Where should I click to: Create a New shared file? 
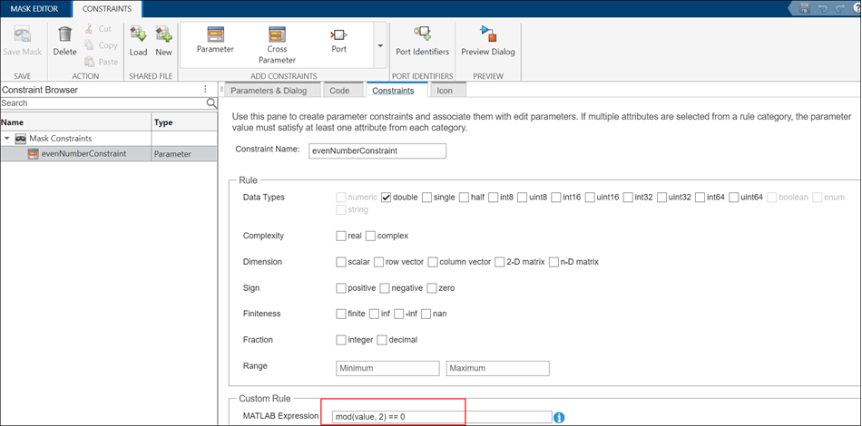point(164,41)
